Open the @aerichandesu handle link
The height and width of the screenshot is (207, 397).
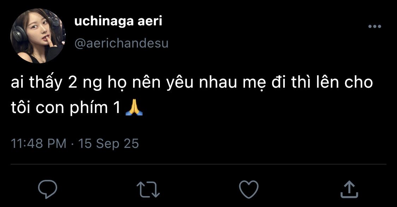pyautogui.click(x=121, y=43)
